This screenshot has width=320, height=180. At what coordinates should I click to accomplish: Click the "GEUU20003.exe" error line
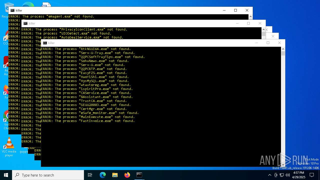(86, 105)
